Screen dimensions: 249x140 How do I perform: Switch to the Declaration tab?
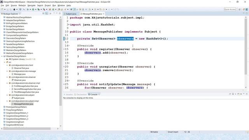(81, 94)
